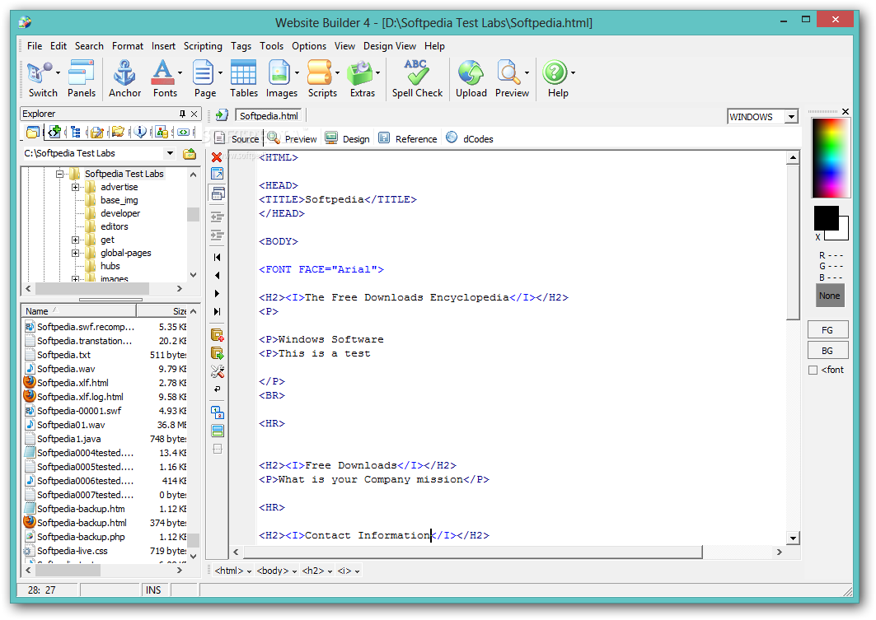
Task: Pick a color from the spectrum palette
Action: click(831, 158)
